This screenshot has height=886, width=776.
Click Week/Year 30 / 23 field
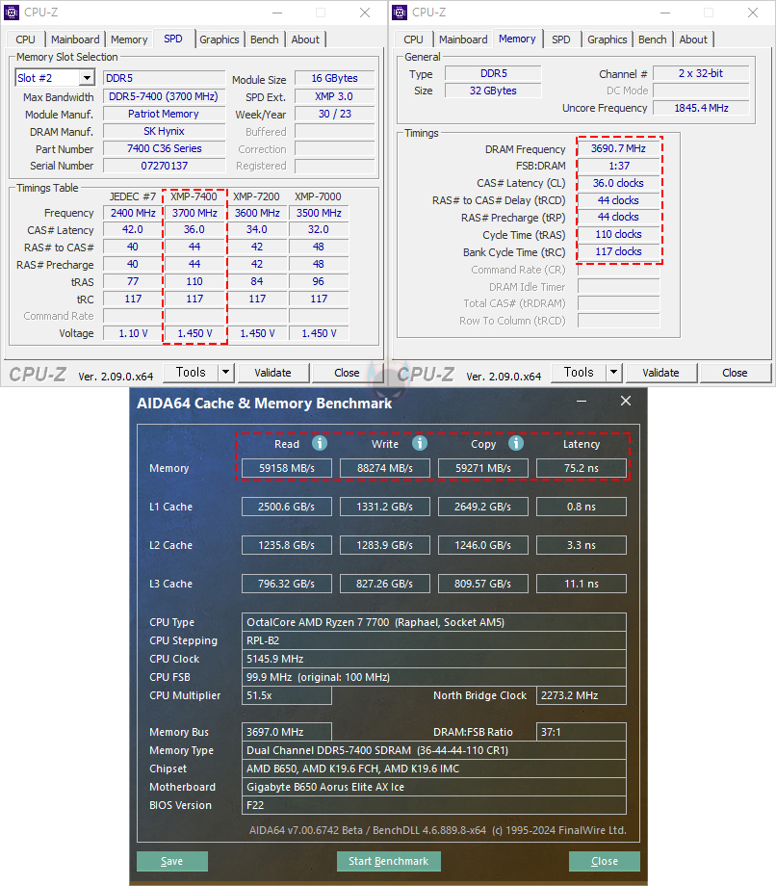tap(335, 115)
